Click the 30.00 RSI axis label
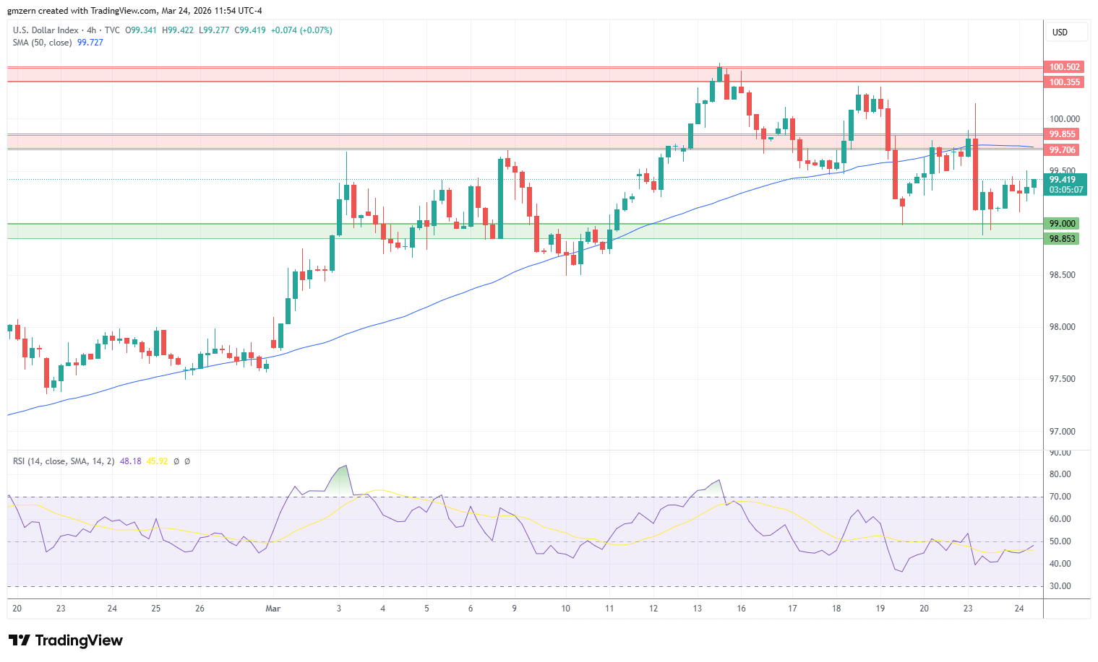This screenshot has height=662, width=1098. (1060, 586)
